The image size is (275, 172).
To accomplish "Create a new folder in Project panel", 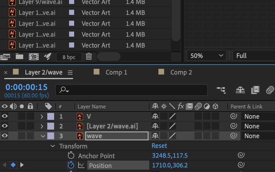I will [x=19, y=56].
